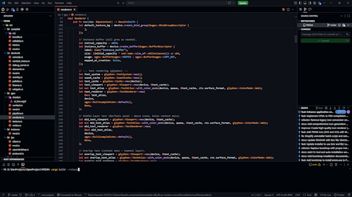This screenshot has width=352, height=197.
Task: Open pipeline.rs in the file tree
Action: (x=18, y=113)
